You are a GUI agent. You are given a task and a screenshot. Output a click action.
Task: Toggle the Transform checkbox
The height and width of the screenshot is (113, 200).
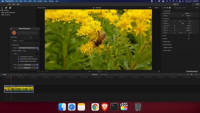point(162,19)
